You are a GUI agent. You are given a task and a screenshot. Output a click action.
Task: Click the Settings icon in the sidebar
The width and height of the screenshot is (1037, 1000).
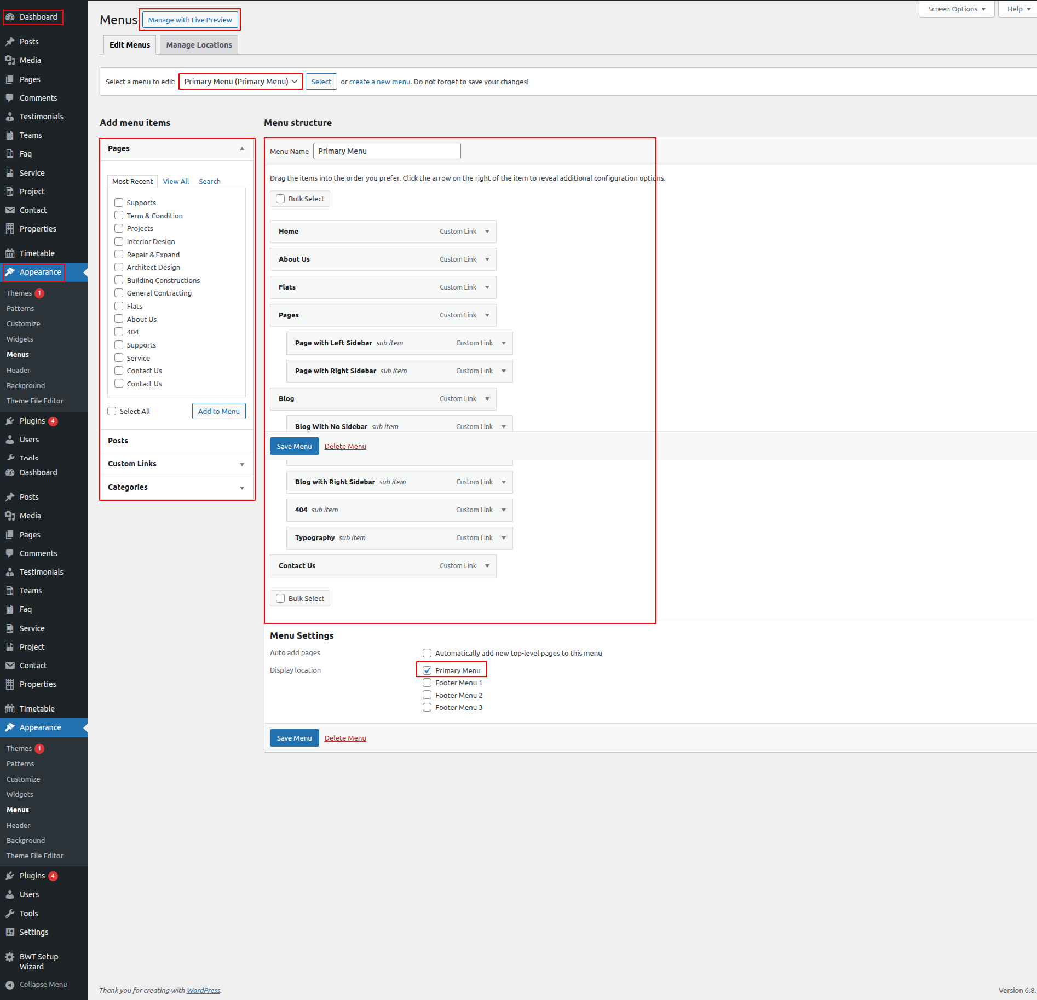10,932
